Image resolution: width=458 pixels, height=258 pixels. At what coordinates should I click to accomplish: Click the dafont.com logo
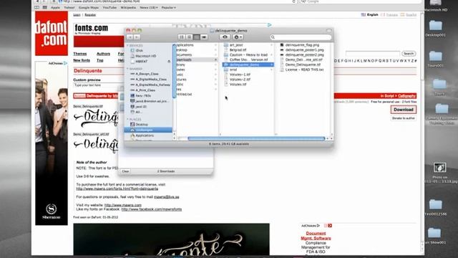click(x=52, y=34)
